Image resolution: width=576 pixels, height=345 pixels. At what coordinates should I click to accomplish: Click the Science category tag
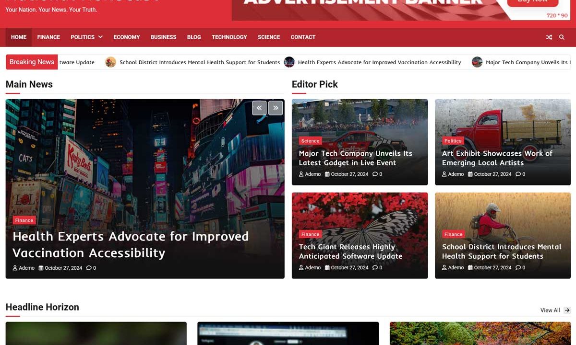point(310,141)
